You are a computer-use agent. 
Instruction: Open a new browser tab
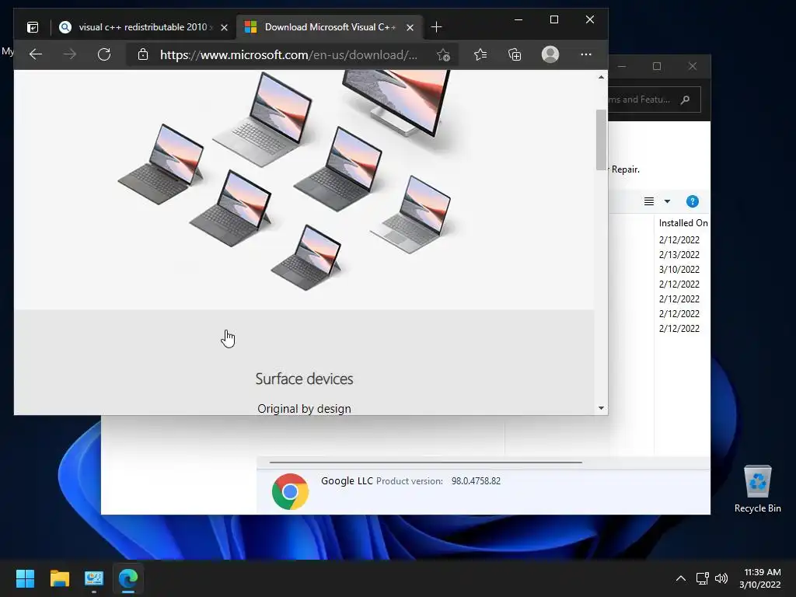click(x=436, y=27)
